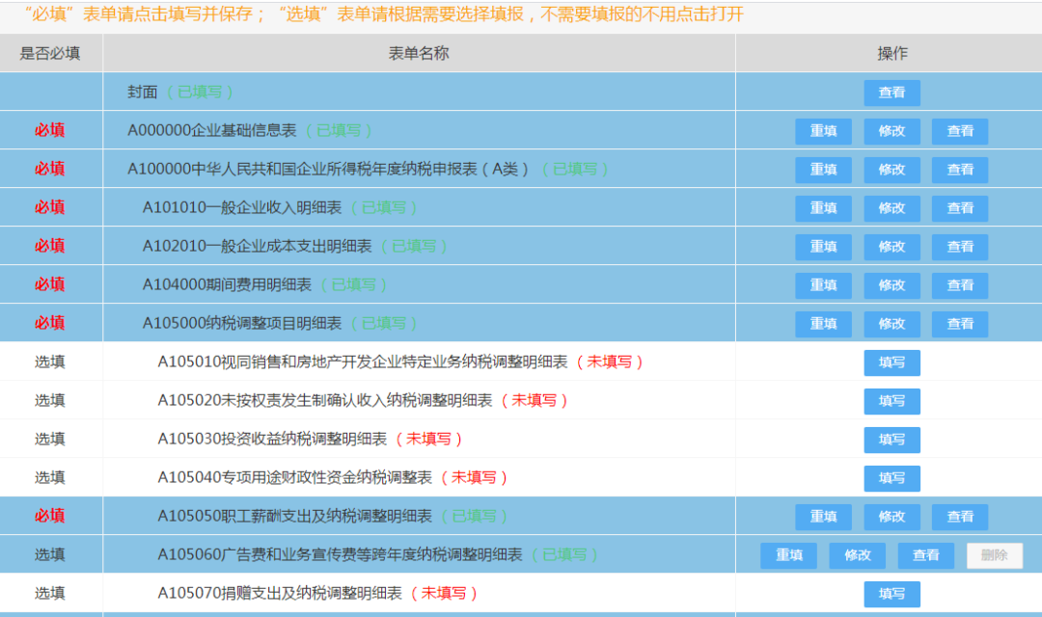1042x617 pixels.
Task: Click 选填 label in A105070 row
Action: click(x=50, y=593)
